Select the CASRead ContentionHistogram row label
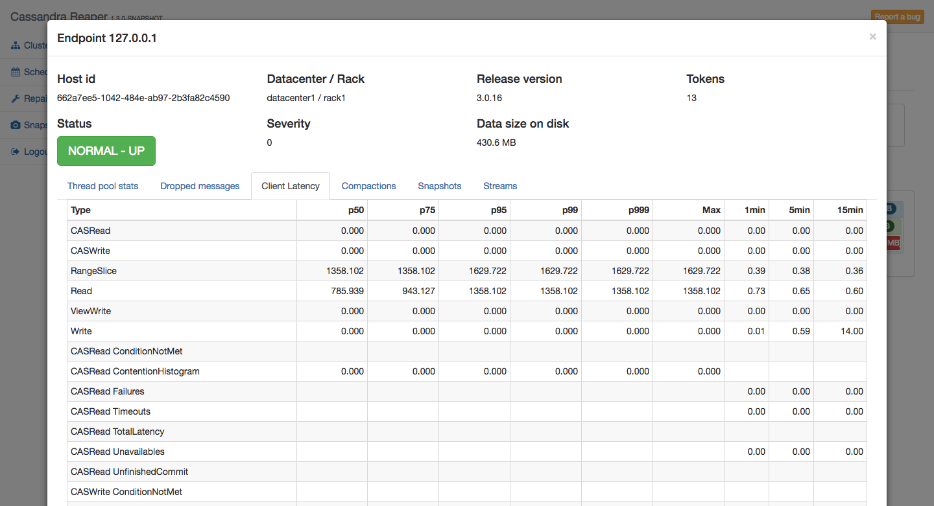The image size is (934, 506). pos(135,371)
